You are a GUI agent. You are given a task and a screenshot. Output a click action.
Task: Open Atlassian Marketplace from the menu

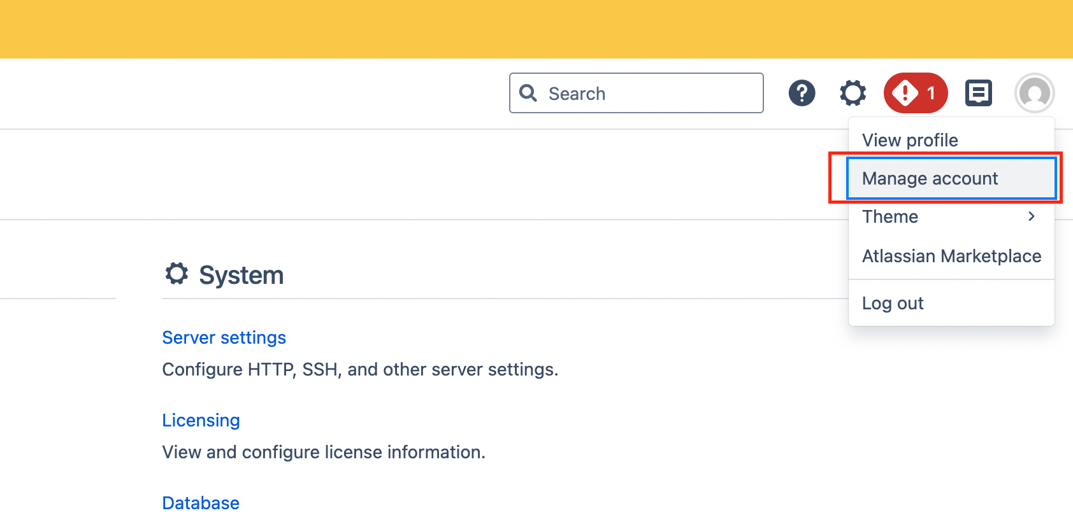[x=951, y=256]
